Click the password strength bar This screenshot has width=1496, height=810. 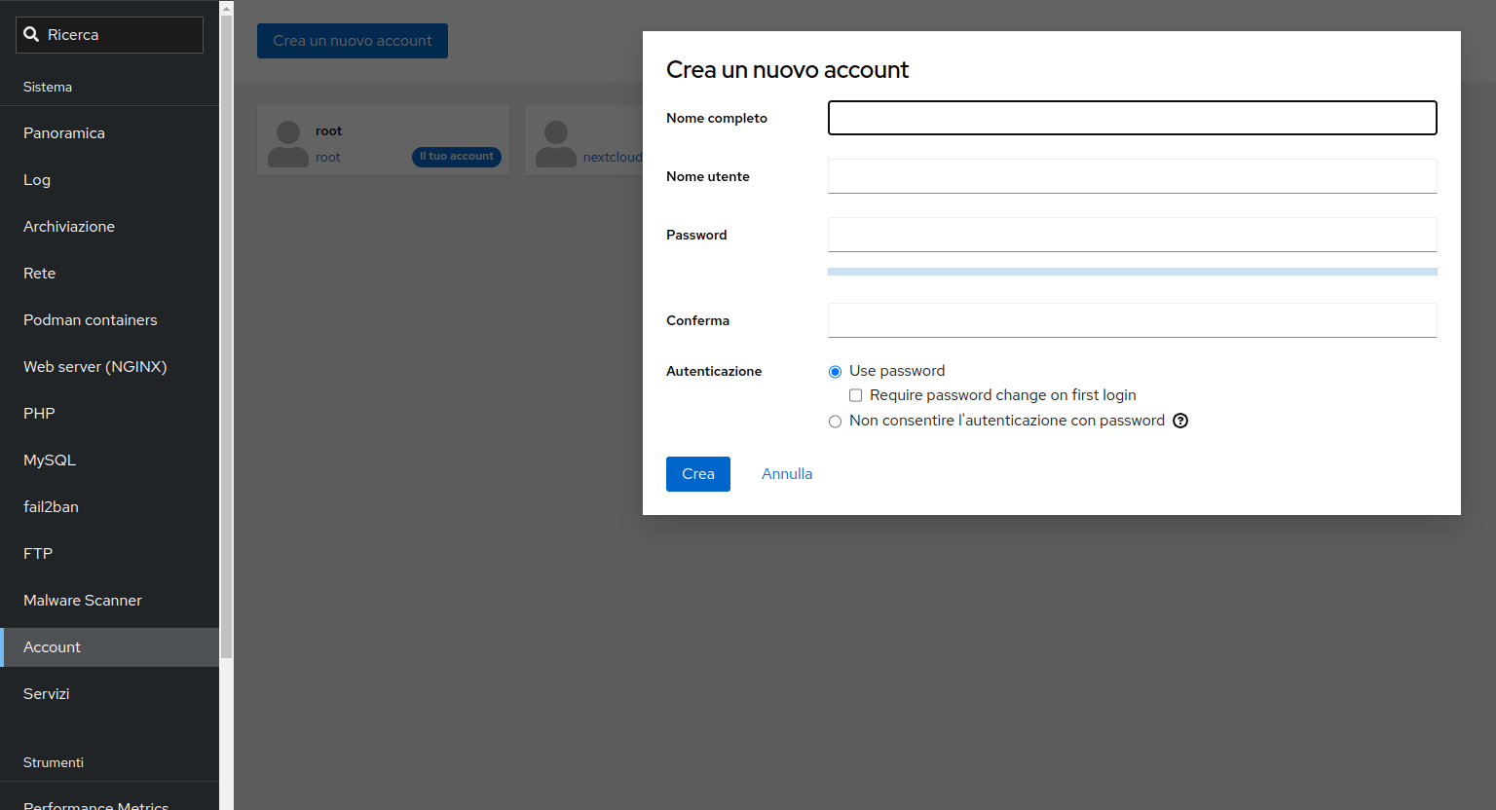(1133, 272)
